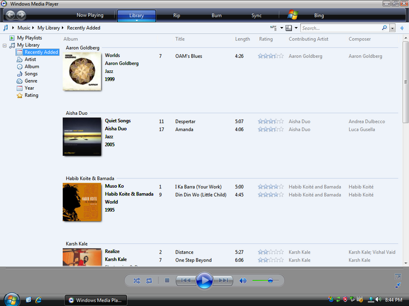Select the Library tab
Screen dimensions: 409x306
(137, 15)
